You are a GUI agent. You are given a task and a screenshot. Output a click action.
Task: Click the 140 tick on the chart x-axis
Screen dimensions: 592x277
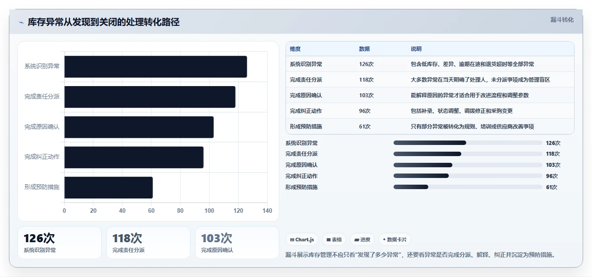coord(267,211)
